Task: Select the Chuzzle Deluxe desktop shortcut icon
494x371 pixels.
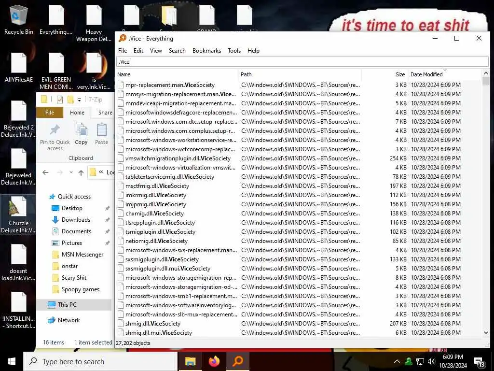Action: tap(18, 214)
